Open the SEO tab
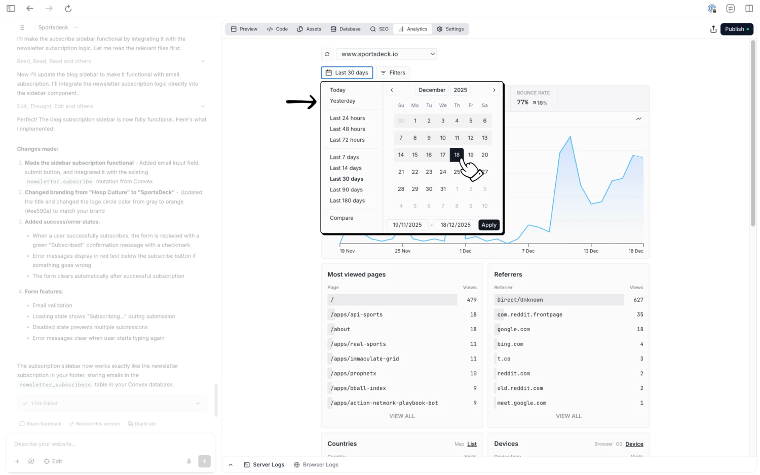760x475 pixels. 379,29
